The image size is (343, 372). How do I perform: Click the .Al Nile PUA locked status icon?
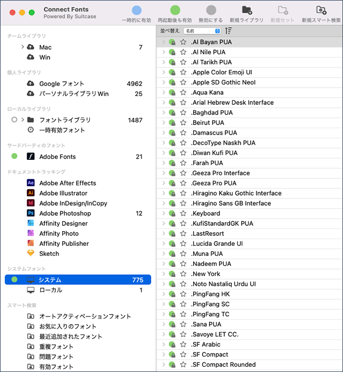(172, 52)
